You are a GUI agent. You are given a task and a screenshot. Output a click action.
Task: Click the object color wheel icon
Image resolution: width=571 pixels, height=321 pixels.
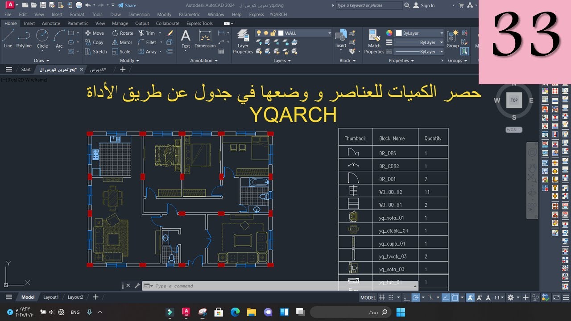[x=389, y=33]
